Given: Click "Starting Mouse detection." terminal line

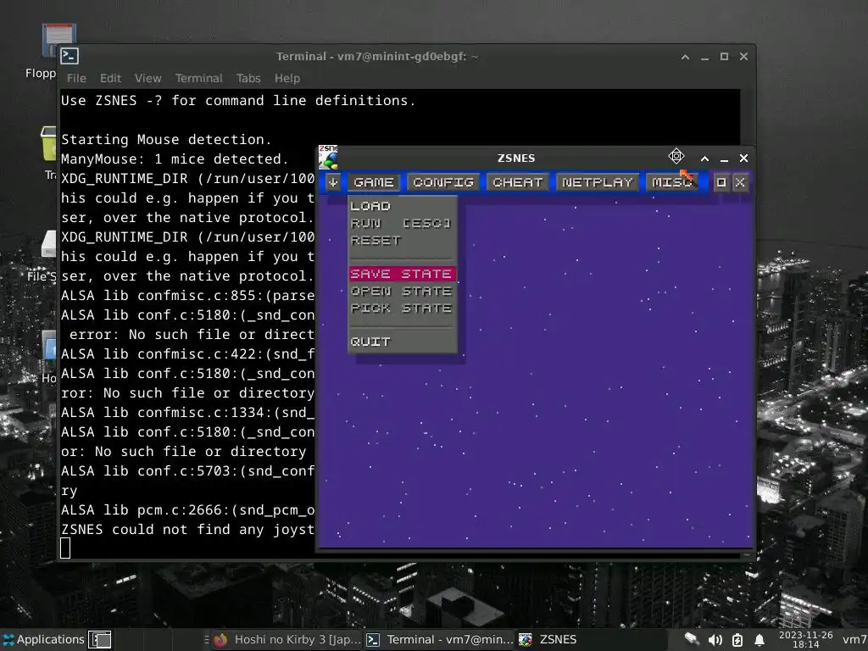Looking at the screenshot, I should [x=167, y=140].
